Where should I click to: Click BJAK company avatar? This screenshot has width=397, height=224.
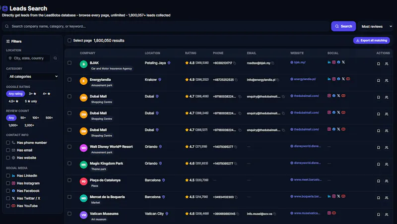click(83, 64)
